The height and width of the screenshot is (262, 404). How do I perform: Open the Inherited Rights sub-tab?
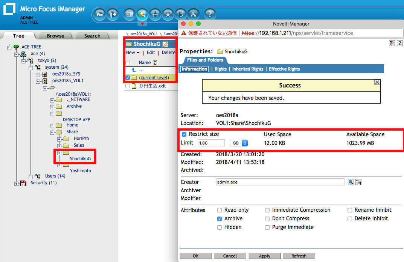pyautogui.click(x=248, y=69)
